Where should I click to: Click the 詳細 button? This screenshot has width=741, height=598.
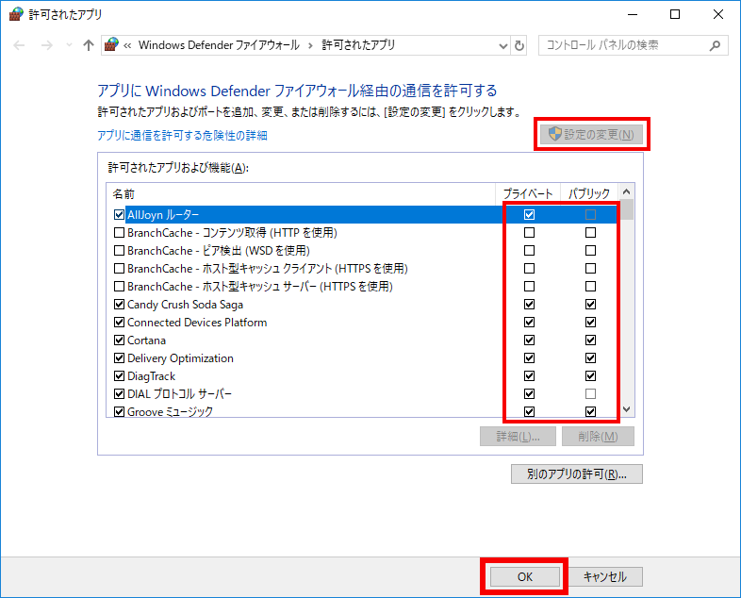[518, 437]
